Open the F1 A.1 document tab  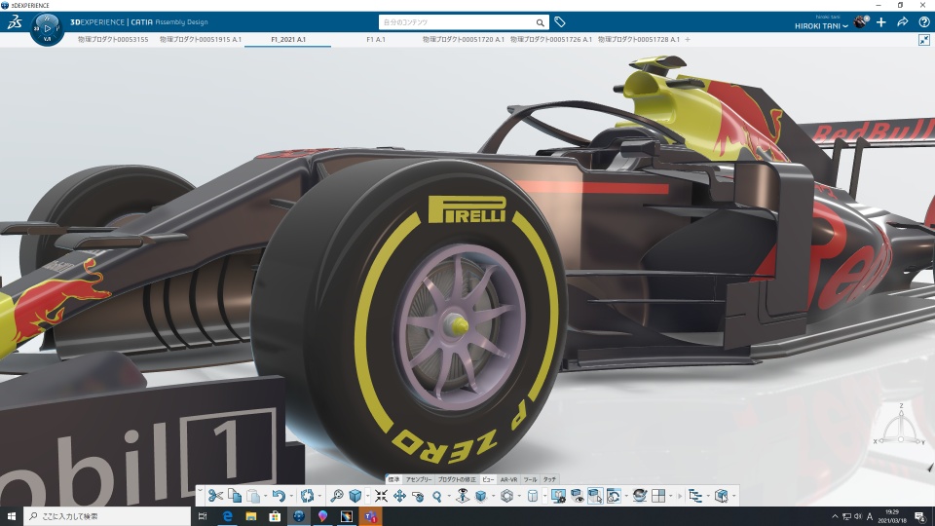(376, 39)
